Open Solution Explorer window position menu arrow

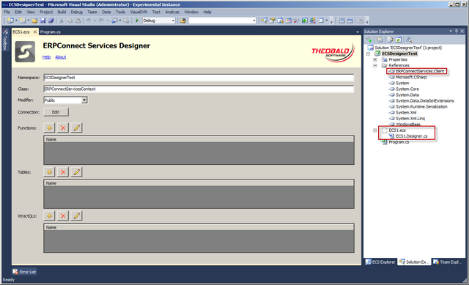point(451,31)
